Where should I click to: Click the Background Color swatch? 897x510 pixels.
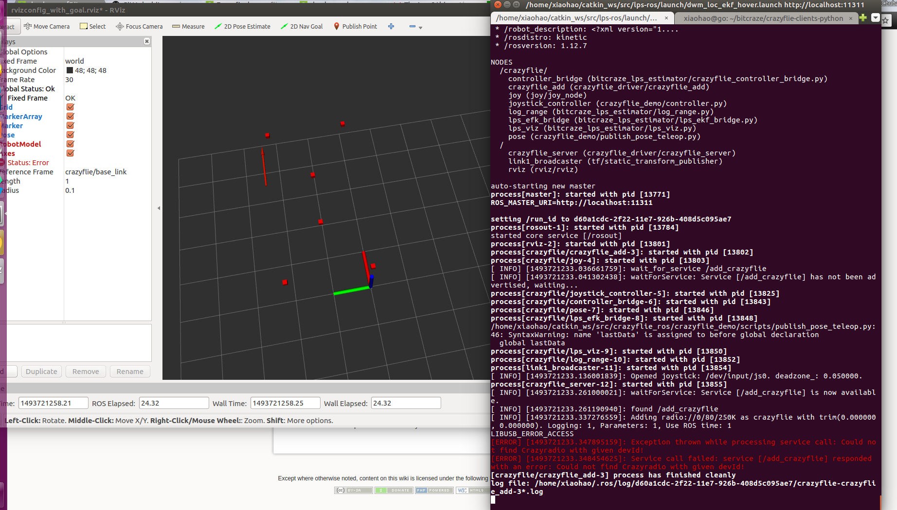(70, 70)
